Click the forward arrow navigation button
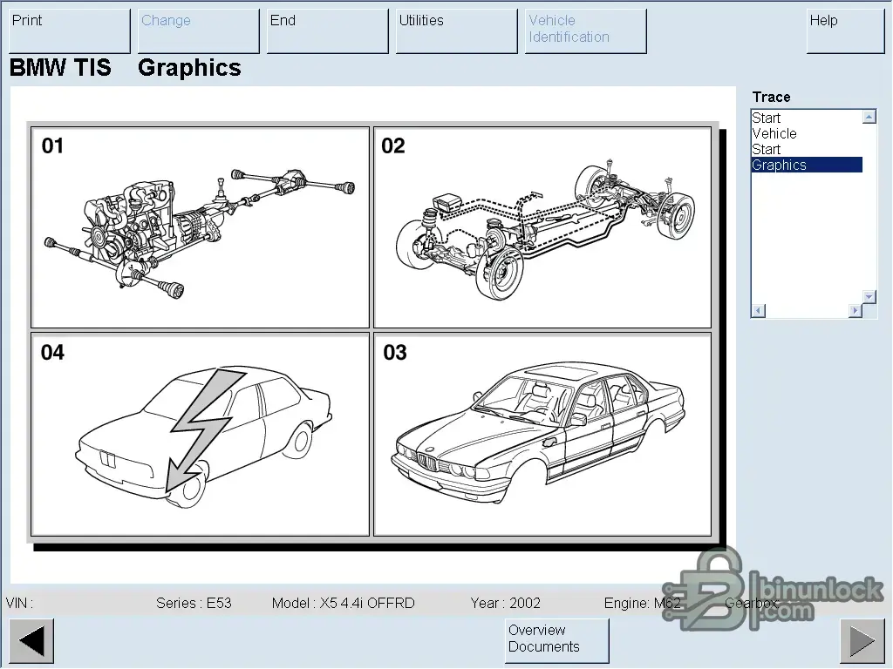Image resolution: width=893 pixels, height=669 pixels. tap(862, 641)
